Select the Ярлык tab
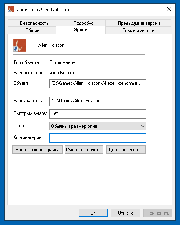The height and width of the screenshot is (225, 180). [x=81, y=30]
